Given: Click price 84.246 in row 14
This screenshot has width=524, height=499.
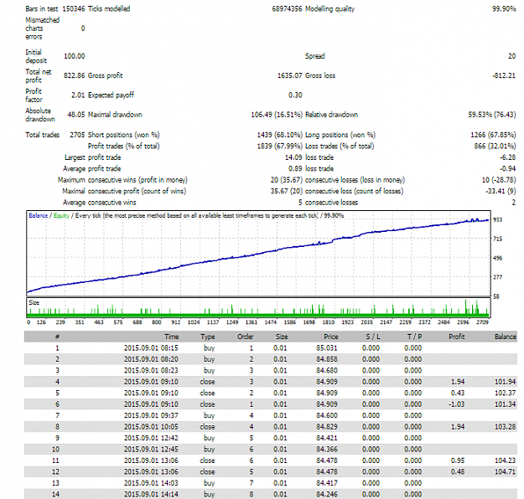Looking at the screenshot, I should [x=327, y=494].
